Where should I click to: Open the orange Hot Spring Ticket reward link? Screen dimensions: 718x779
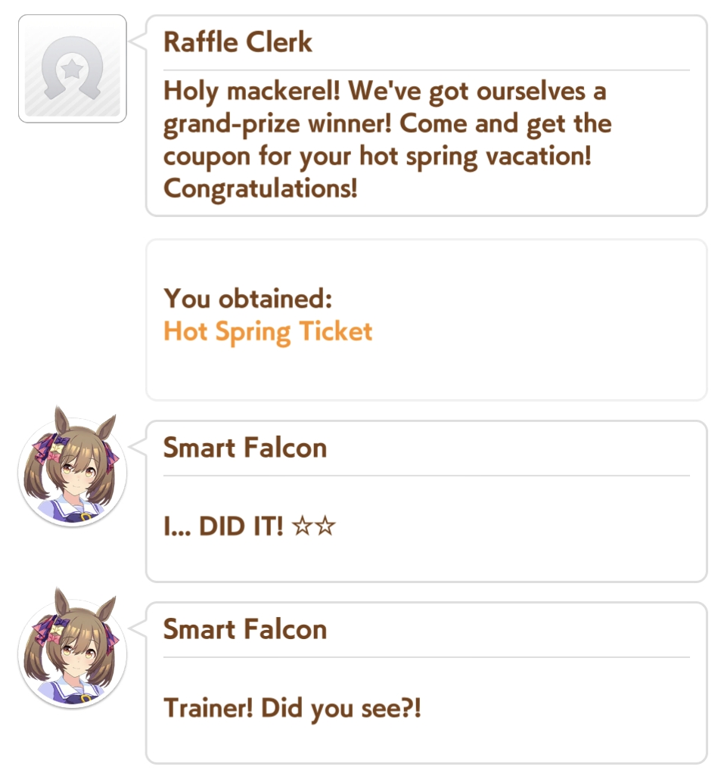(x=268, y=332)
